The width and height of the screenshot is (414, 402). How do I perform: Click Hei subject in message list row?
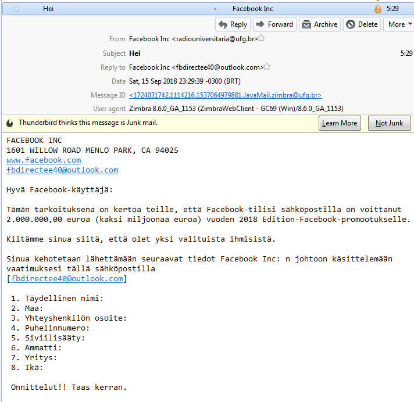pos(48,9)
